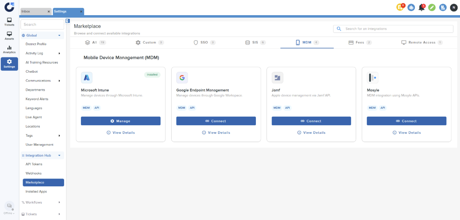460x220 pixels.
Task: View Details for Mosyle
Action: click(x=406, y=133)
